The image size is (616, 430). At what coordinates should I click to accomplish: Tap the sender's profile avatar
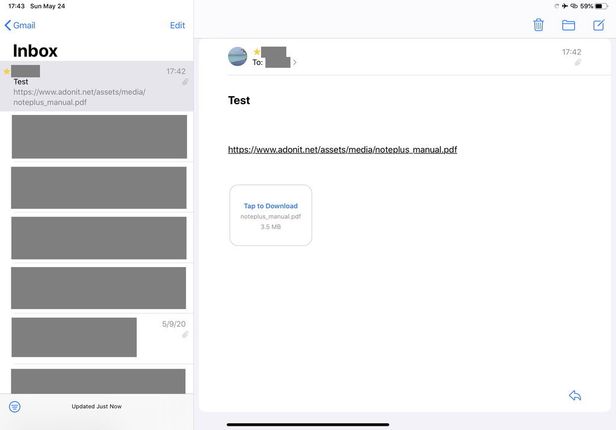point(238,57)
